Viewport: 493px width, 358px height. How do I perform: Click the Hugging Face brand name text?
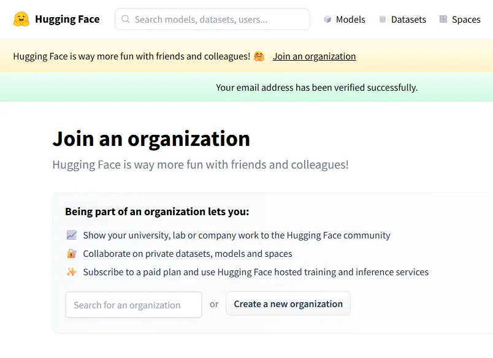pyautogui.click(x=67, y=19)
